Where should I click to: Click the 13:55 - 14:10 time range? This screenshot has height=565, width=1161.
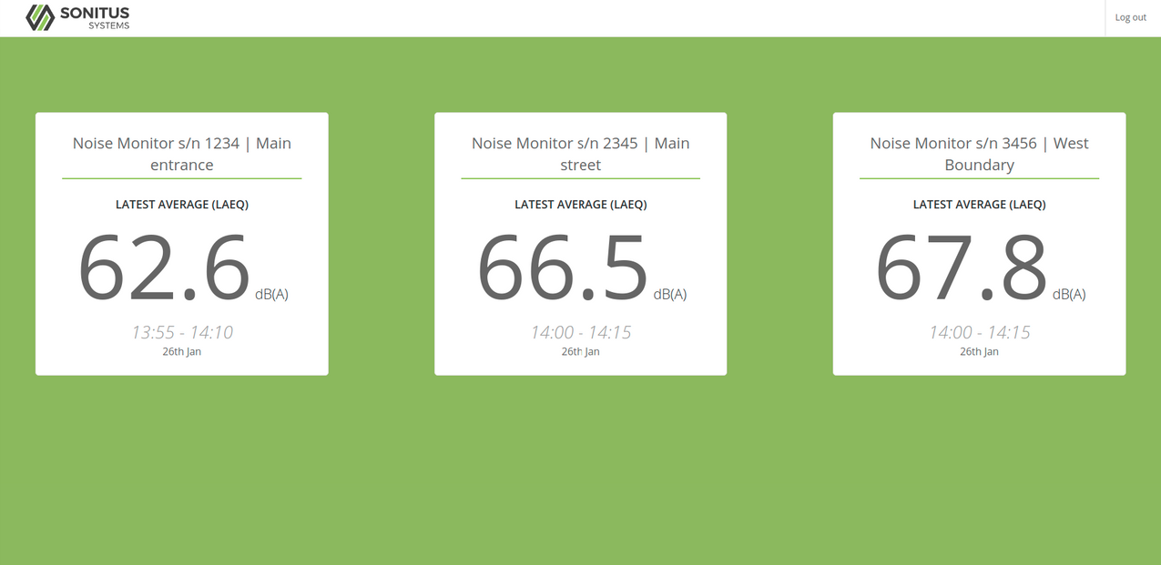[x=182, y=332]
